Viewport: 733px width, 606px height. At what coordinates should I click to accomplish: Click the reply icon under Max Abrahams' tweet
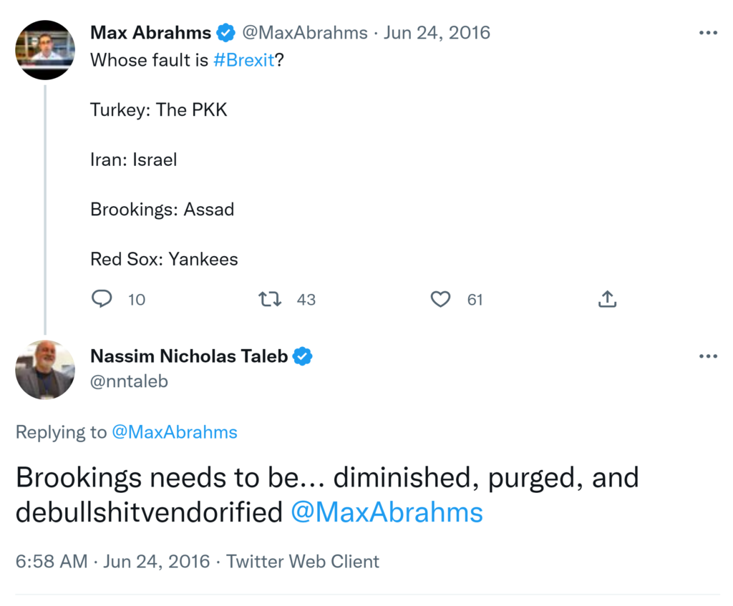point(102,299)
